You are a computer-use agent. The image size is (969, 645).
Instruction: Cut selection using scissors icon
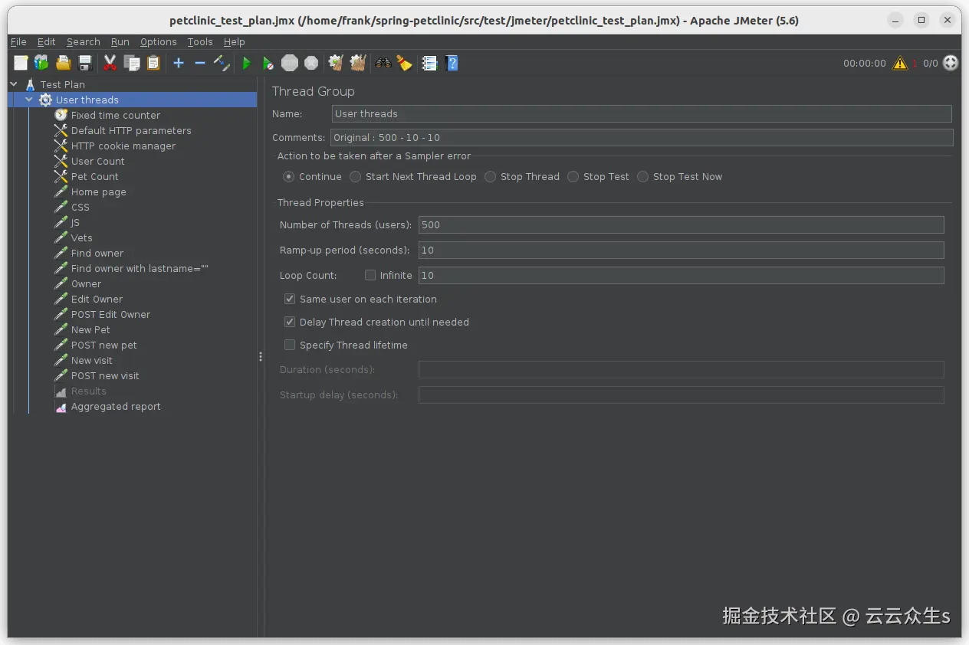point(110,63)
